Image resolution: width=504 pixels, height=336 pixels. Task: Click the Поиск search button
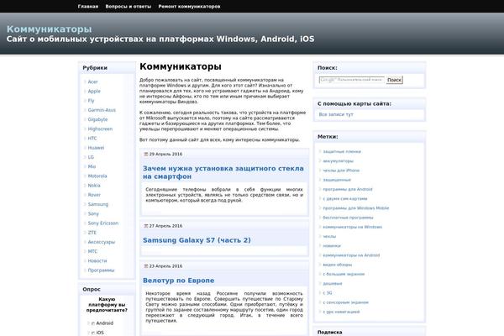395,80
